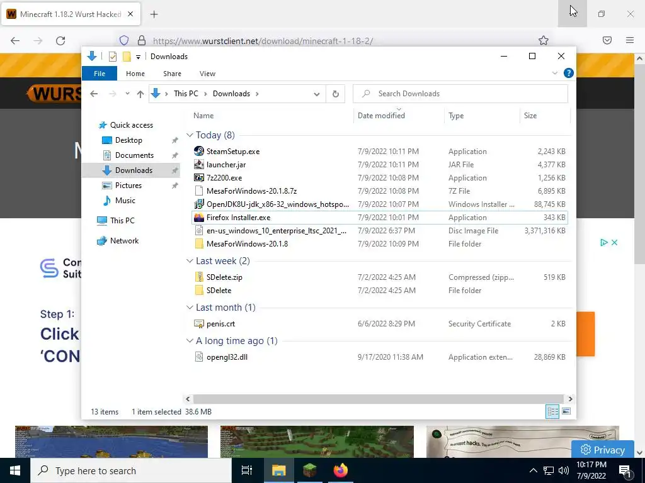The image size is (645, 483).
Task: Click the MesaForWindows-20.1.8.7z file icon
Action: click(x=199, y=191)
